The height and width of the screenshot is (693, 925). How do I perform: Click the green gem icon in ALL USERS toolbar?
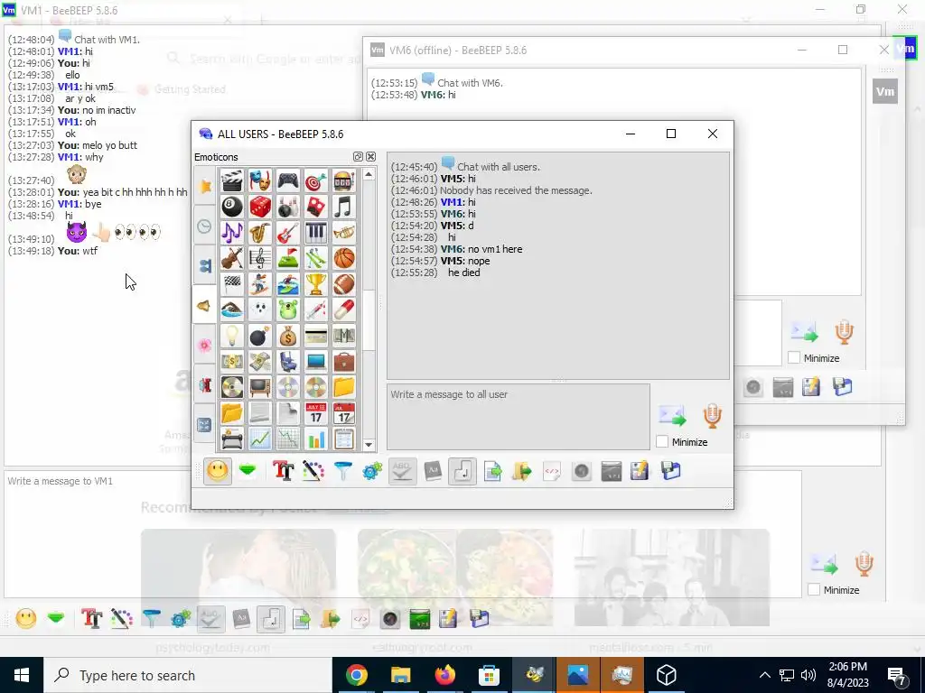coord(248,471)
